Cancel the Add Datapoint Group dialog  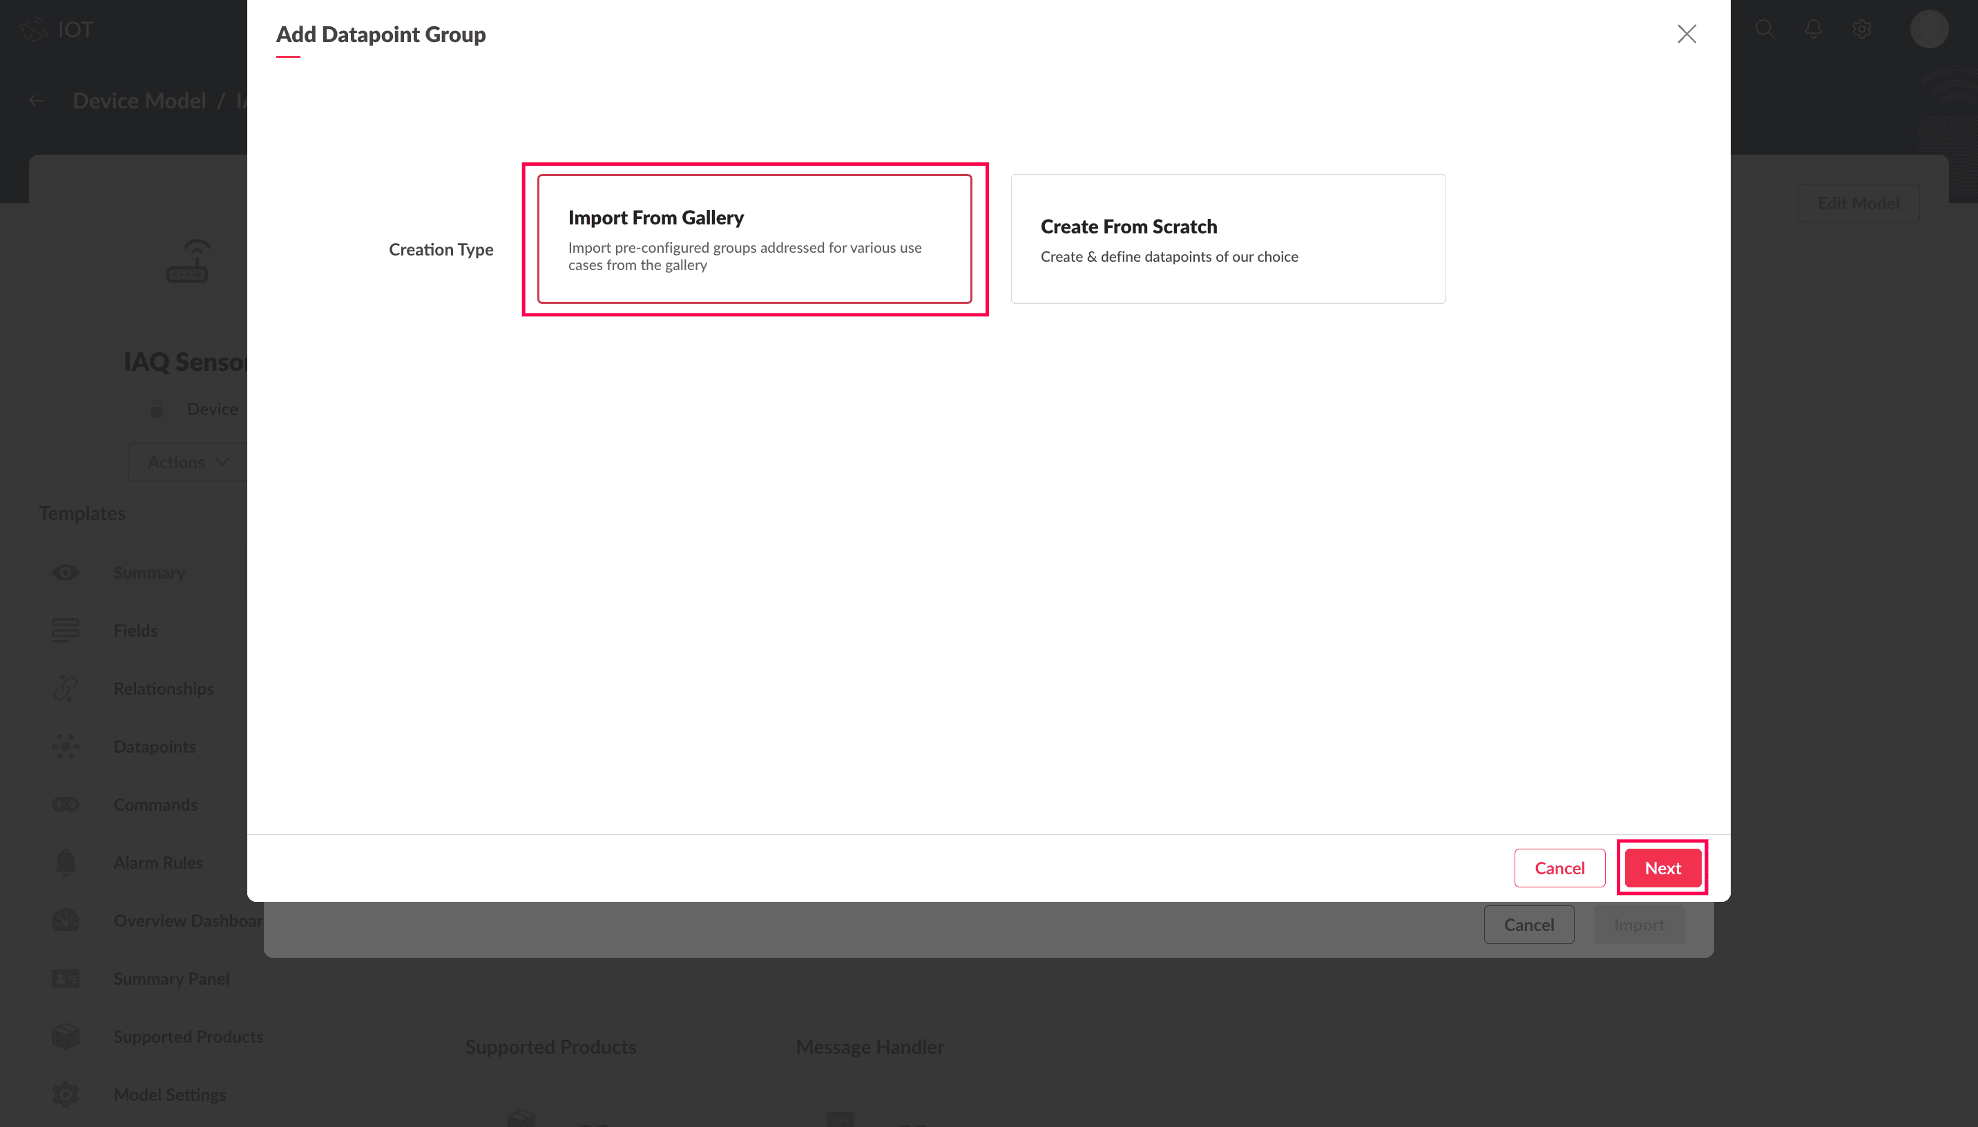pos(1559,868)
